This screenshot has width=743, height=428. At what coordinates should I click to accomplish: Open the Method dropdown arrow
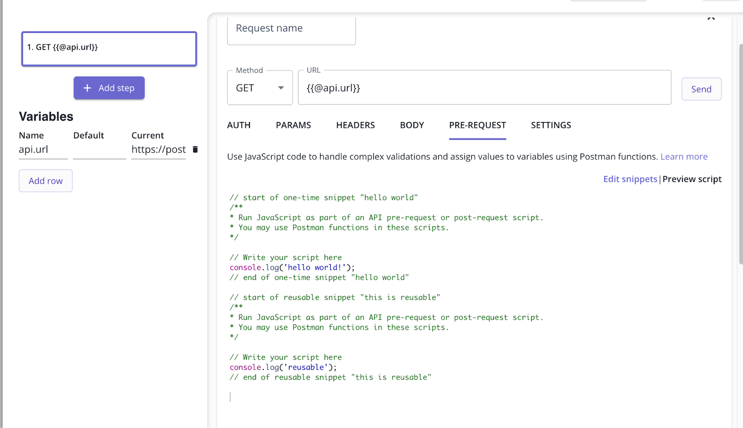[280, 88]
